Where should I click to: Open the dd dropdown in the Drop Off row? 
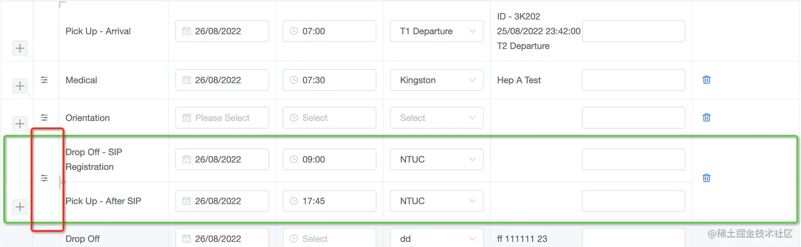(x=437, y=239)
